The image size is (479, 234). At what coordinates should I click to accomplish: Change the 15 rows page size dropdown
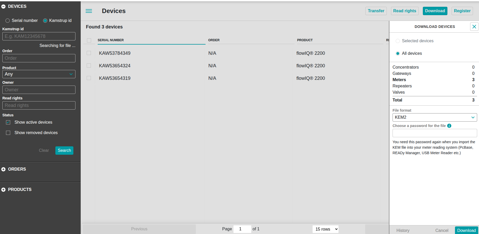pyautogui.click(x=325, y=229)
